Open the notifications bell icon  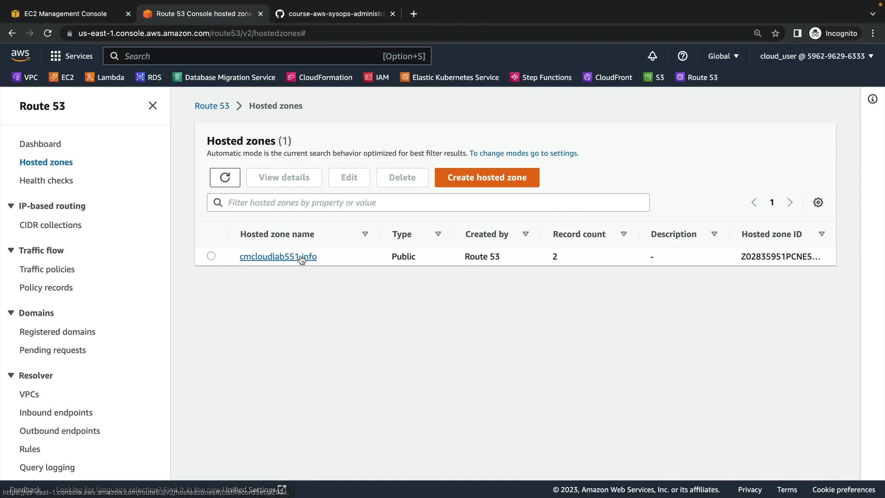[652, 56]
